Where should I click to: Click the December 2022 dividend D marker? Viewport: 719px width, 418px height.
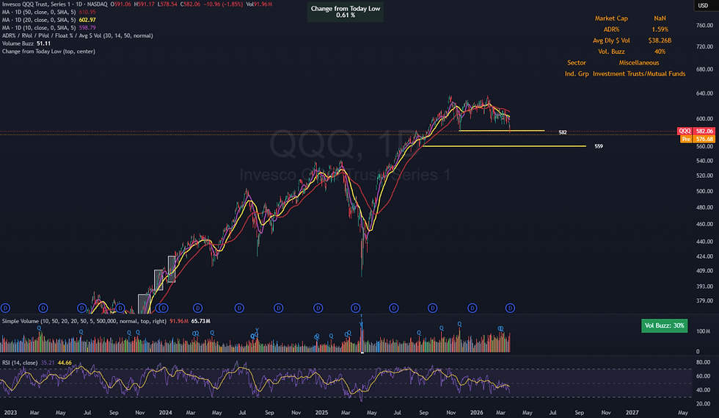pos(5,309)
